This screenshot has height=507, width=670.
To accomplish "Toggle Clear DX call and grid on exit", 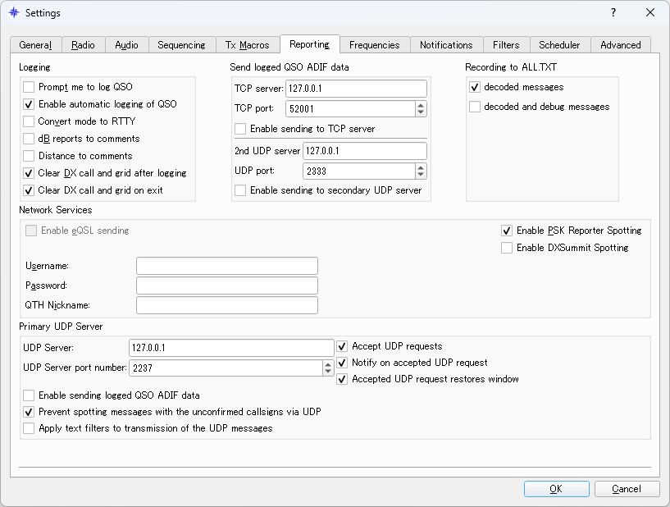I will click(29, 190).
